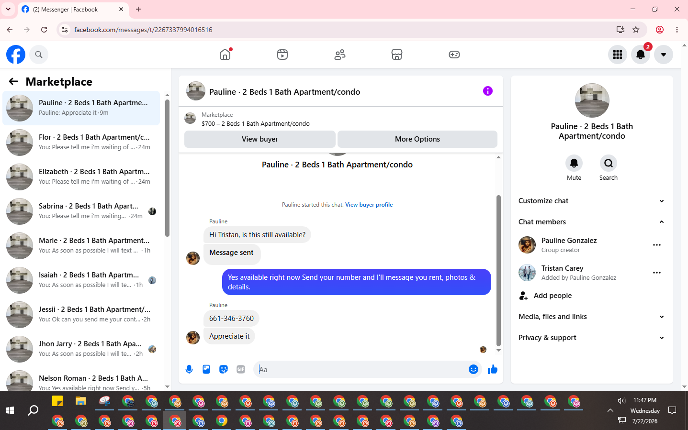
Task: Attach a photo using the image icon
Action: click(x=206, y=369)
